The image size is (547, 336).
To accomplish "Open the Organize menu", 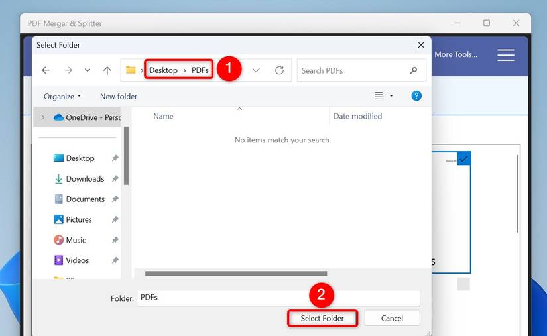I will [62, 97].
